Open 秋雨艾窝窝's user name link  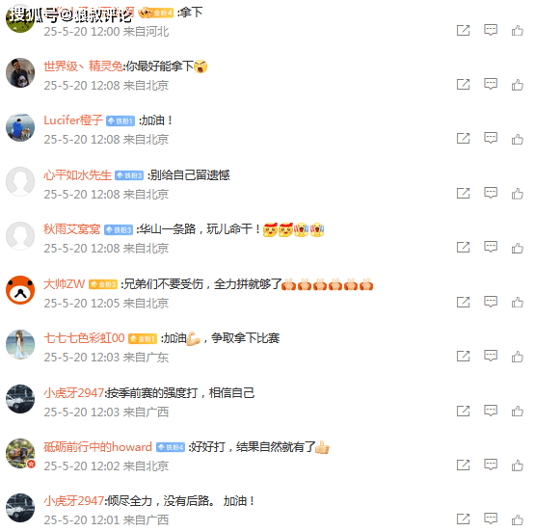coord(71,229)
